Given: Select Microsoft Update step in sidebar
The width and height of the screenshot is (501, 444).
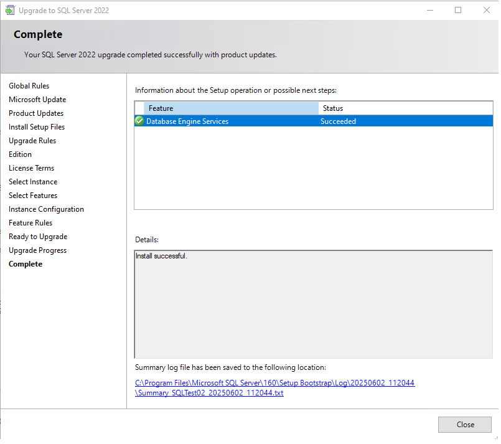Looking at the screenshot, I should pyautogui.click(x=37, y=100).
